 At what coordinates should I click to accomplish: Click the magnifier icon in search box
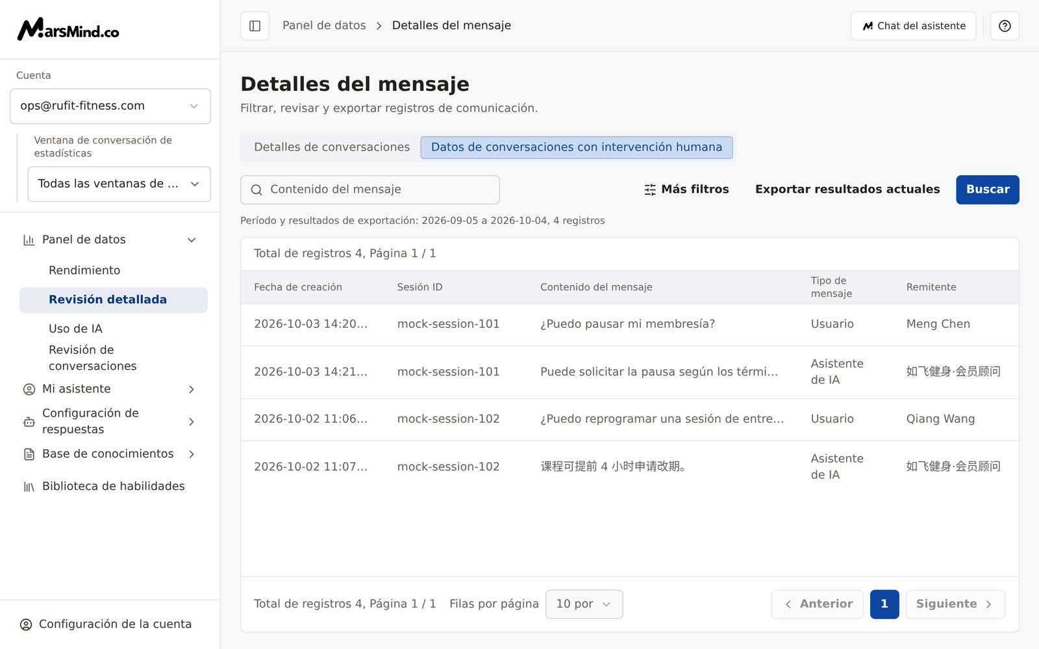257,190
